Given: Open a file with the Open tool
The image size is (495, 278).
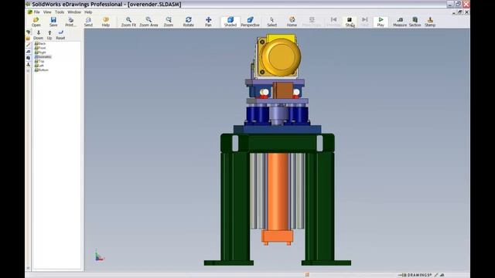Looking at the screenshot, I should 36,22.
